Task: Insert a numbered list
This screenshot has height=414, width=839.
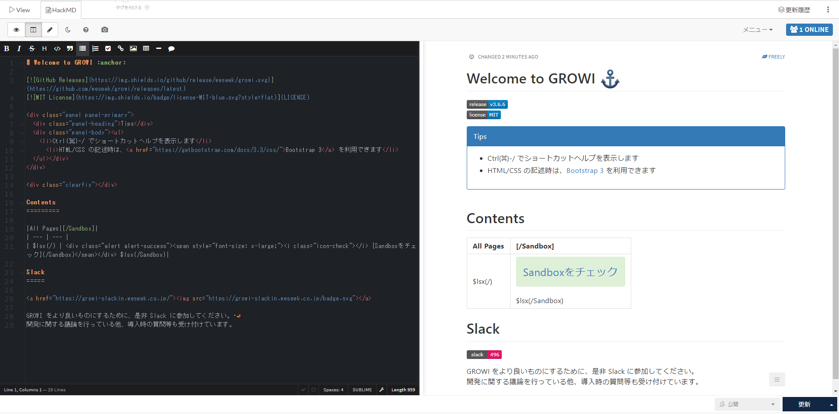Action: pos(95,48)
